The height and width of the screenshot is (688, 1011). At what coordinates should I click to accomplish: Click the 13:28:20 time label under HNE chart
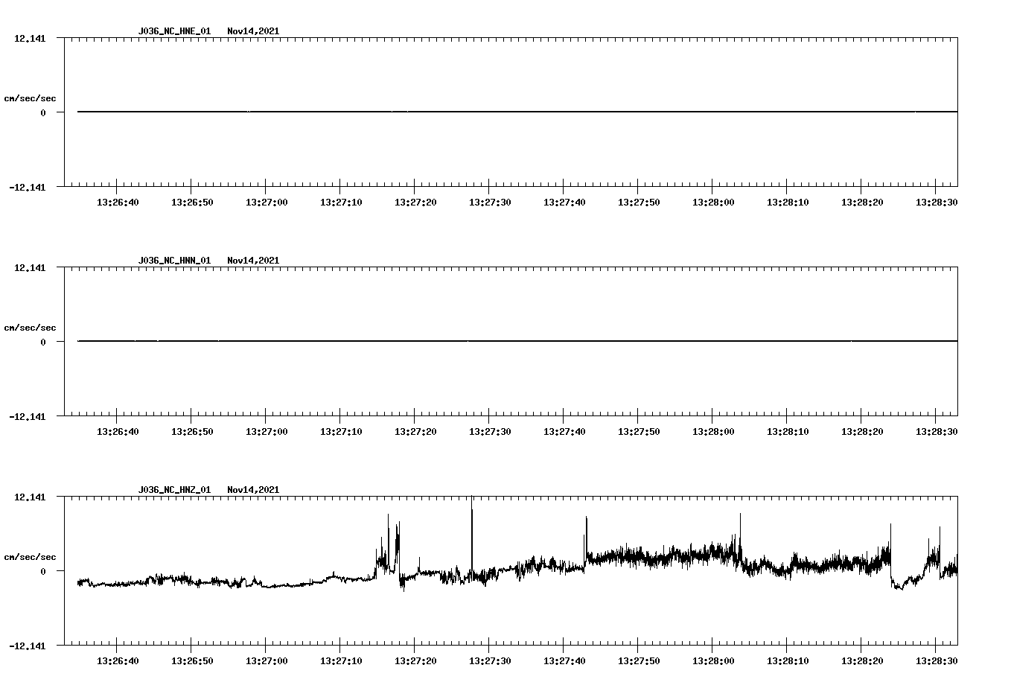point(862,202)
